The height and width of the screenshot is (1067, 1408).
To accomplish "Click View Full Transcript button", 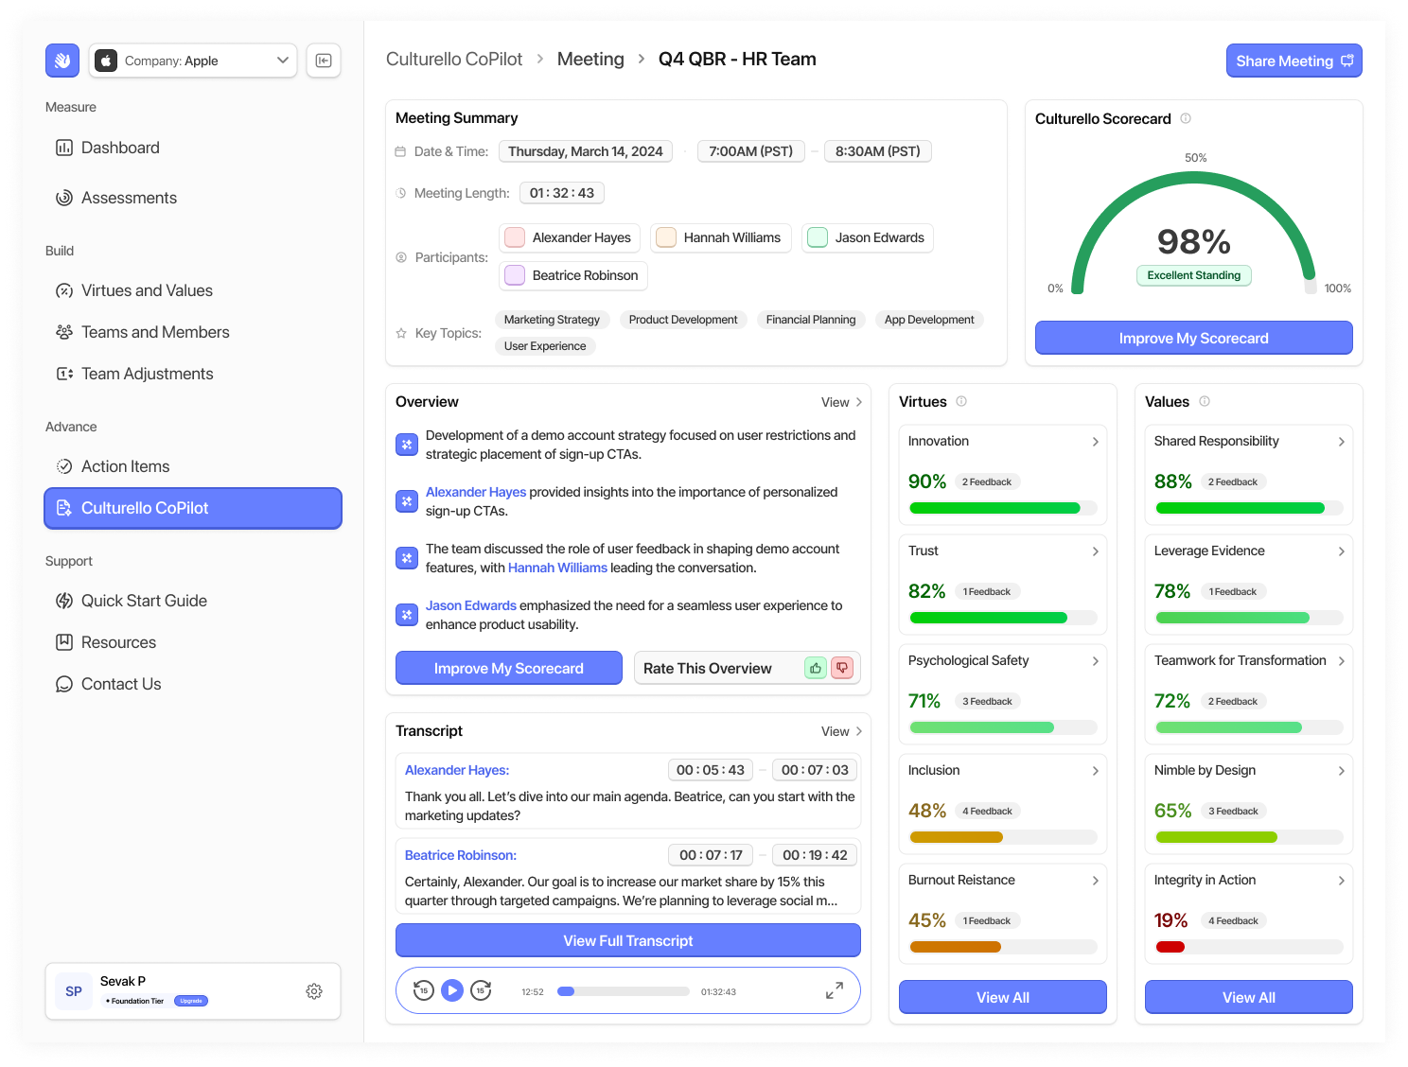I will click(x=627, y=940).
